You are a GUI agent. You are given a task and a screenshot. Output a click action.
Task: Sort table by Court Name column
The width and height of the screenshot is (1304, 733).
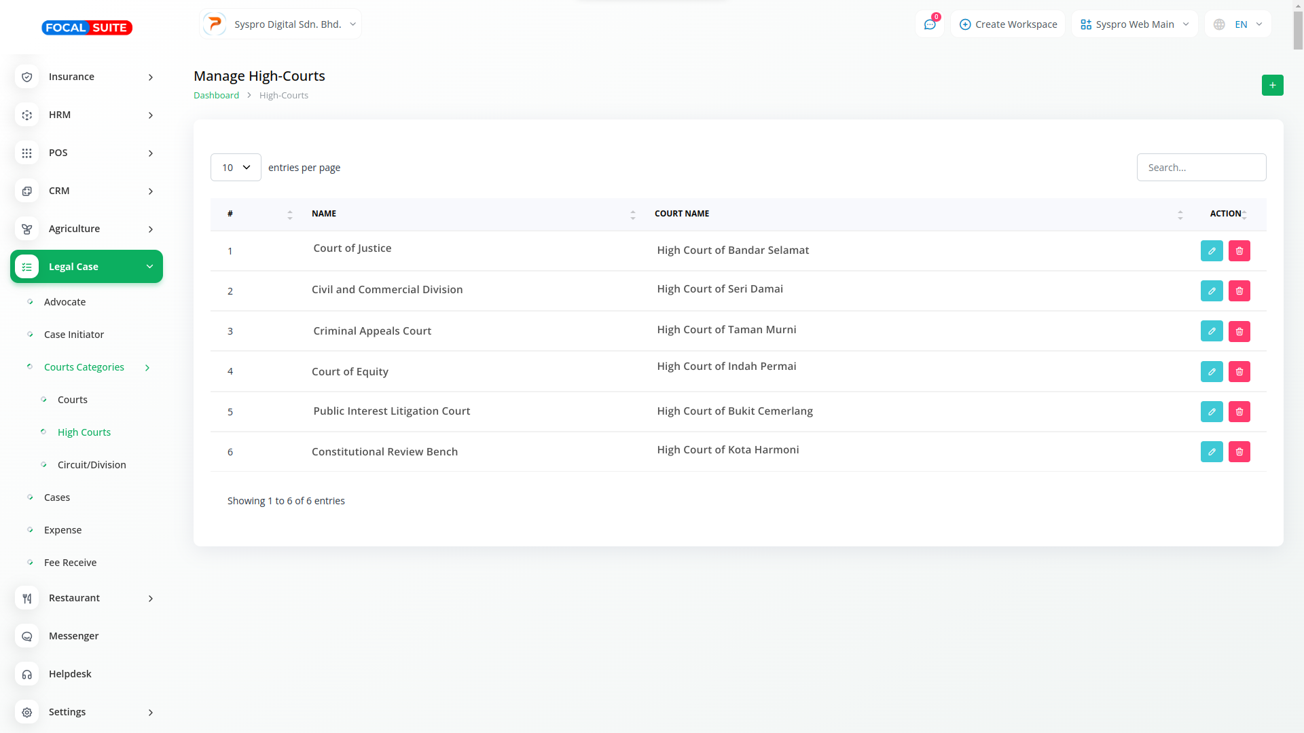682,214
